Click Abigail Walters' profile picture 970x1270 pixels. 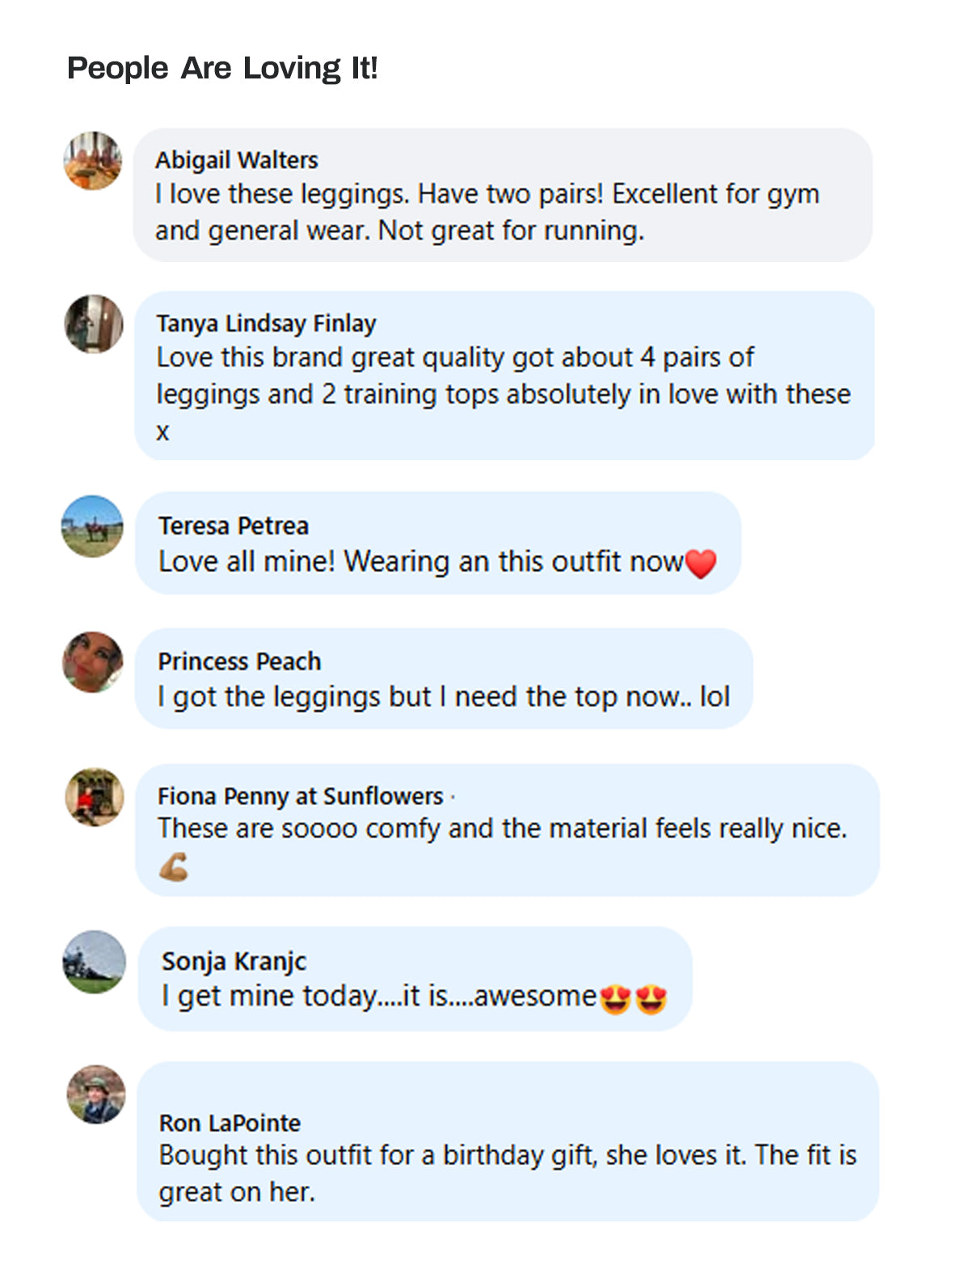click(93, 161)
